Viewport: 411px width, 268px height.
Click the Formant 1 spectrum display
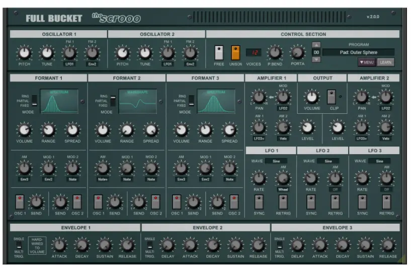coord(59,101)
